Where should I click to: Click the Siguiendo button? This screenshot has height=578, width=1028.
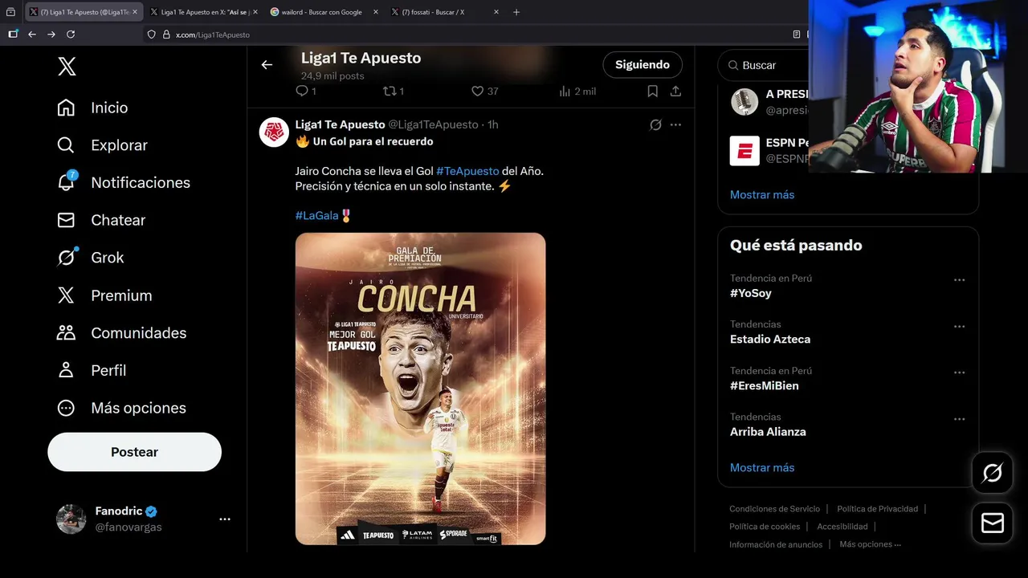click(642, 65)
